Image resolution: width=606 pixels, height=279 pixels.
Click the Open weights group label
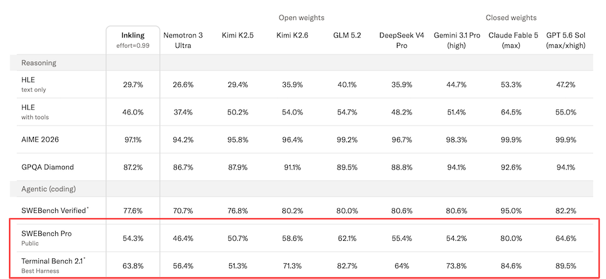tap(301, 18)
